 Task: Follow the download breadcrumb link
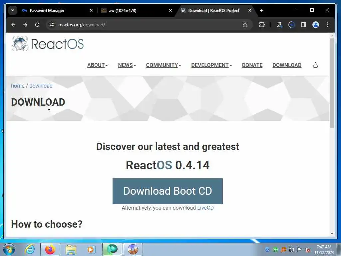pos(41,86)
